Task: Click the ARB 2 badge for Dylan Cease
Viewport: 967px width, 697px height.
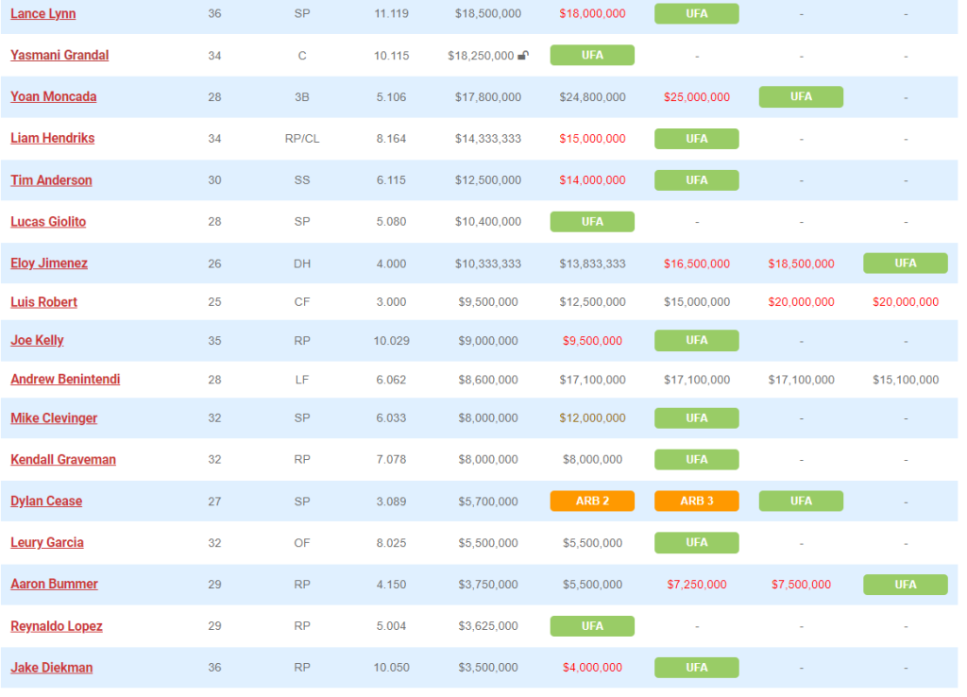Action: pyautogui.click(x=592, y=501)
